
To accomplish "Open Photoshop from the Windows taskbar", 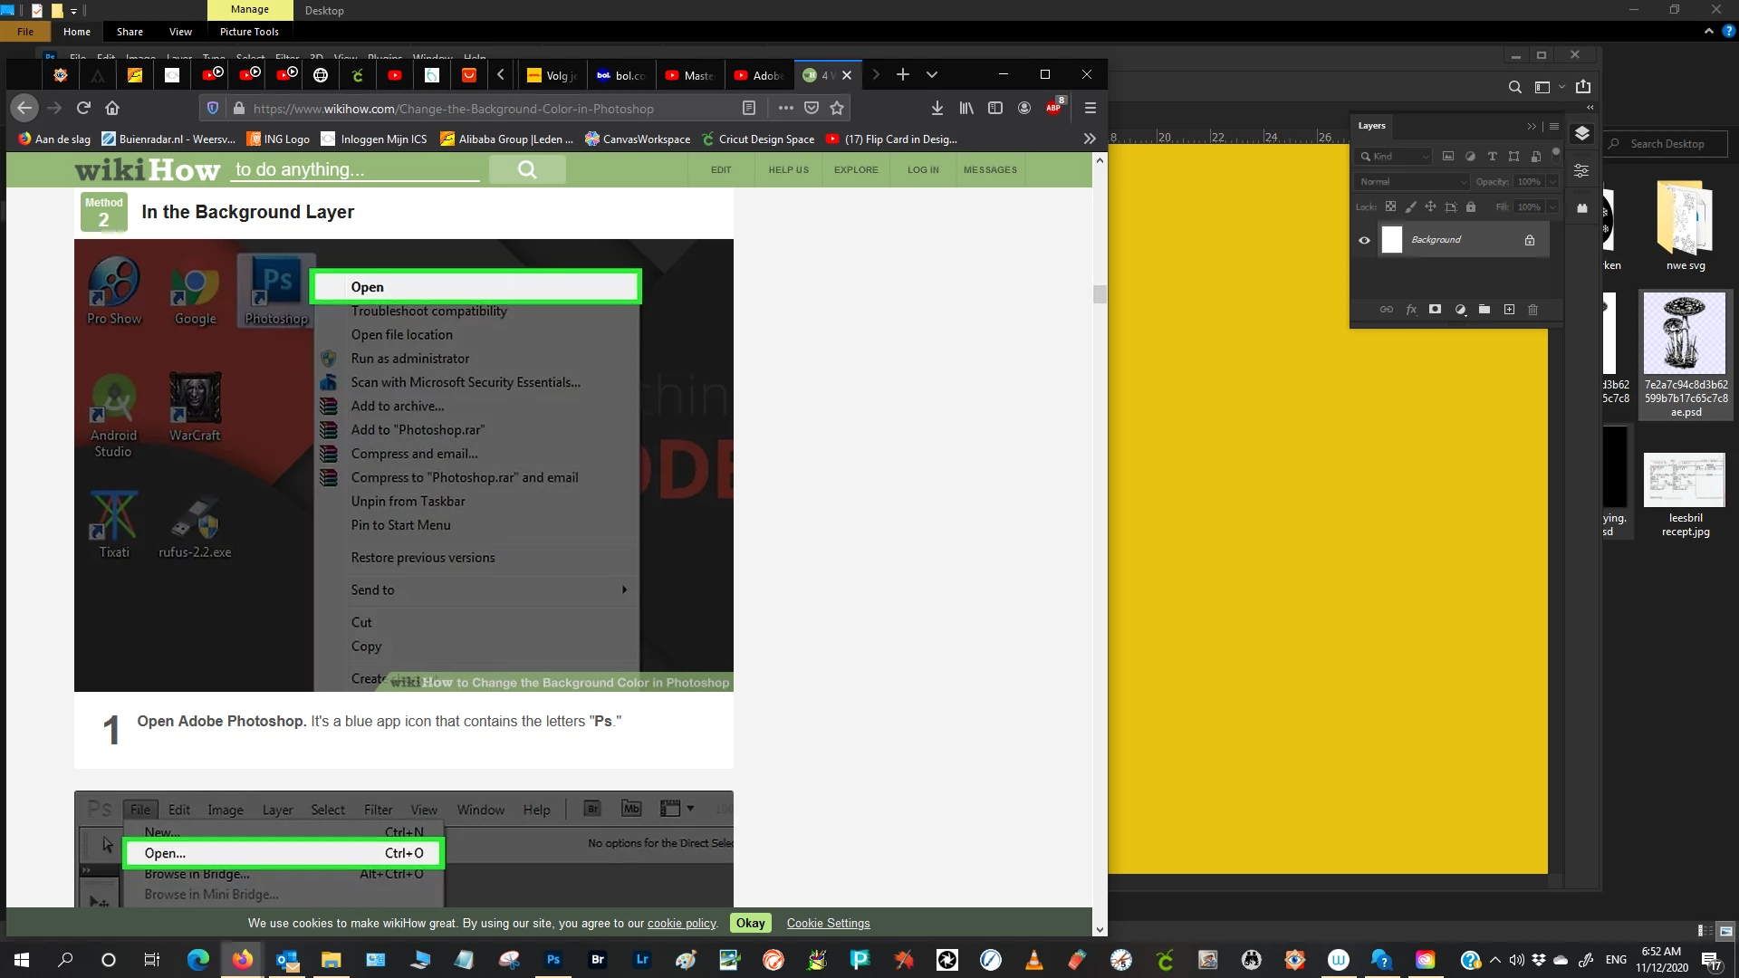I will pos(553,960).
